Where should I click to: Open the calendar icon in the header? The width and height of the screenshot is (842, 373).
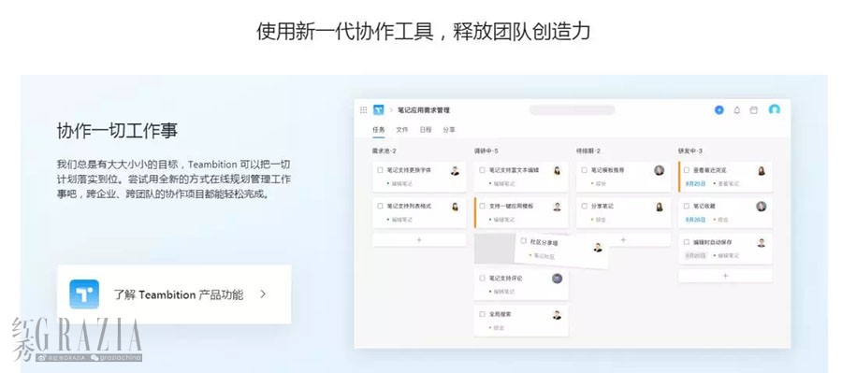753,110
